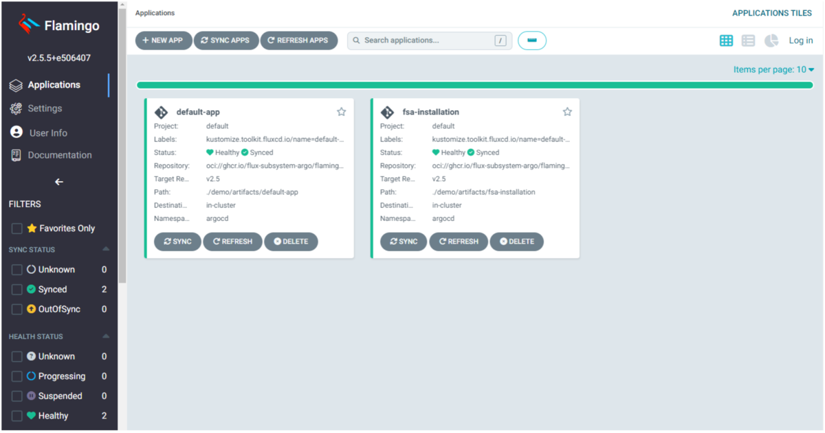
Task: Open User Info in the sidebar
Action: pos(48,133)
